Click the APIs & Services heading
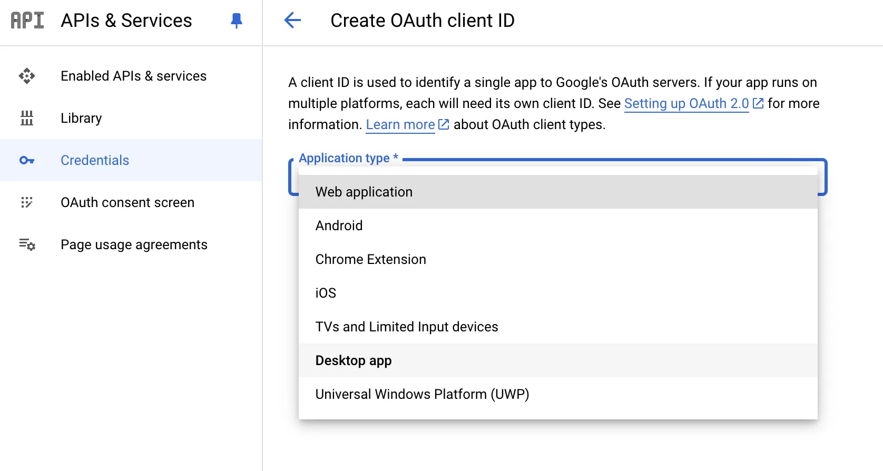 [126, 21]
